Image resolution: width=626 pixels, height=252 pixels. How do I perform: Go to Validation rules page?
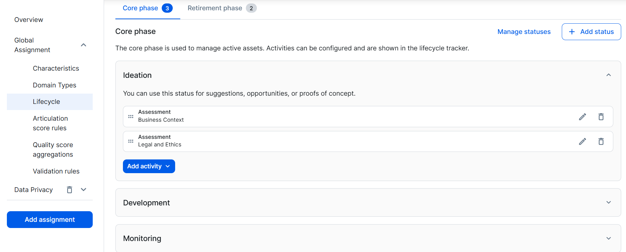(x=56, y=171)
